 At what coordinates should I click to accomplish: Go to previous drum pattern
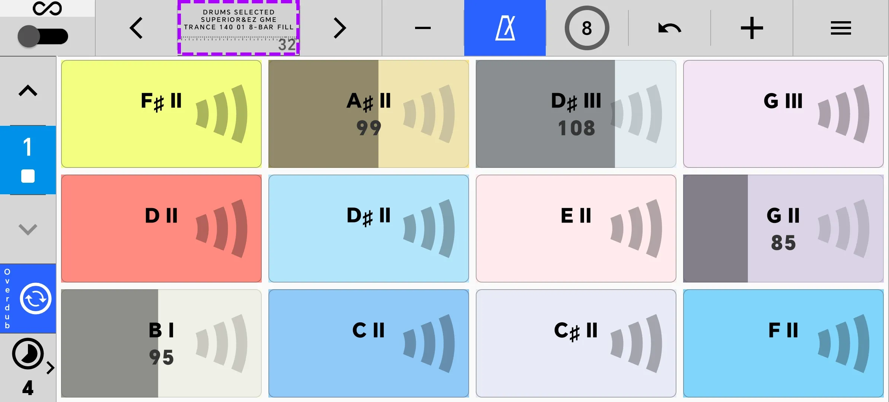pos(136,28)
